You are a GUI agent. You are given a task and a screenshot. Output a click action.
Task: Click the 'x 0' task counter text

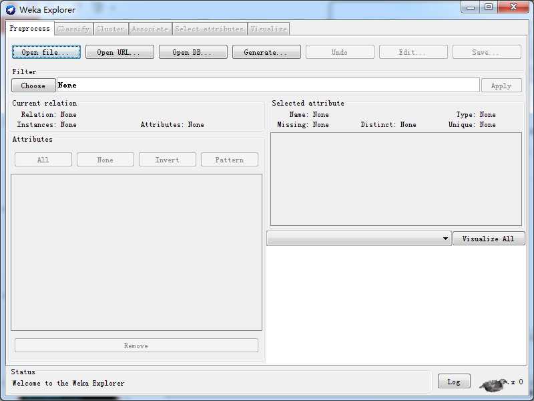(x=517, y=382)
